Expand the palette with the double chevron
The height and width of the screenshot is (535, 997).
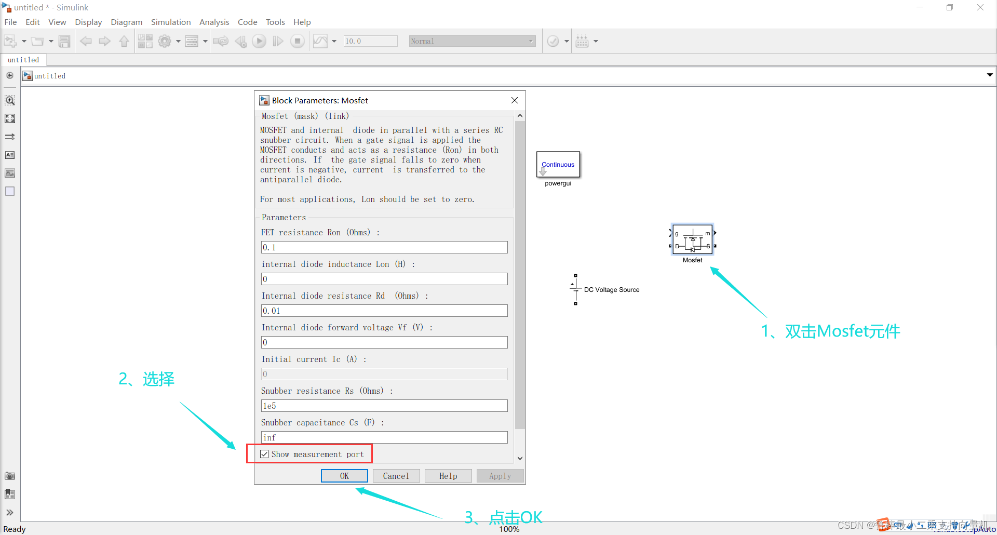pos(10,513)
